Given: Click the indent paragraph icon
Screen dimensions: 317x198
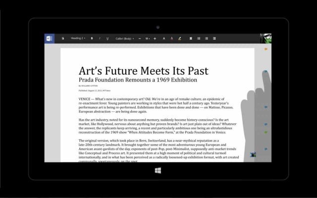Looking at the screenshot, I should 214,39.
